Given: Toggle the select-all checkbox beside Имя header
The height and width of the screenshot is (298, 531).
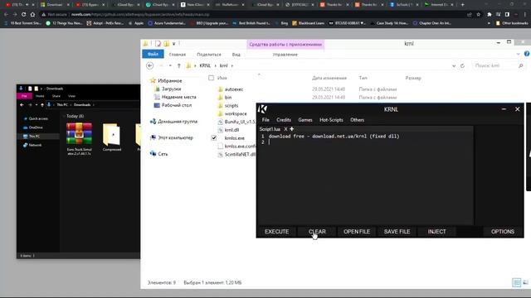Looking at the screenshot, I should tap(211, 78).
